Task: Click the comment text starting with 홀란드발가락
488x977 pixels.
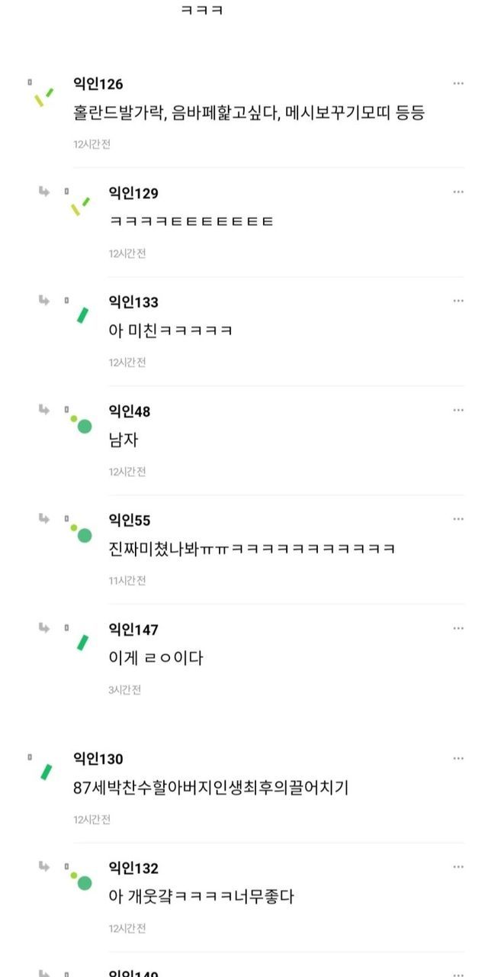Action: click(x=249, y=113)
